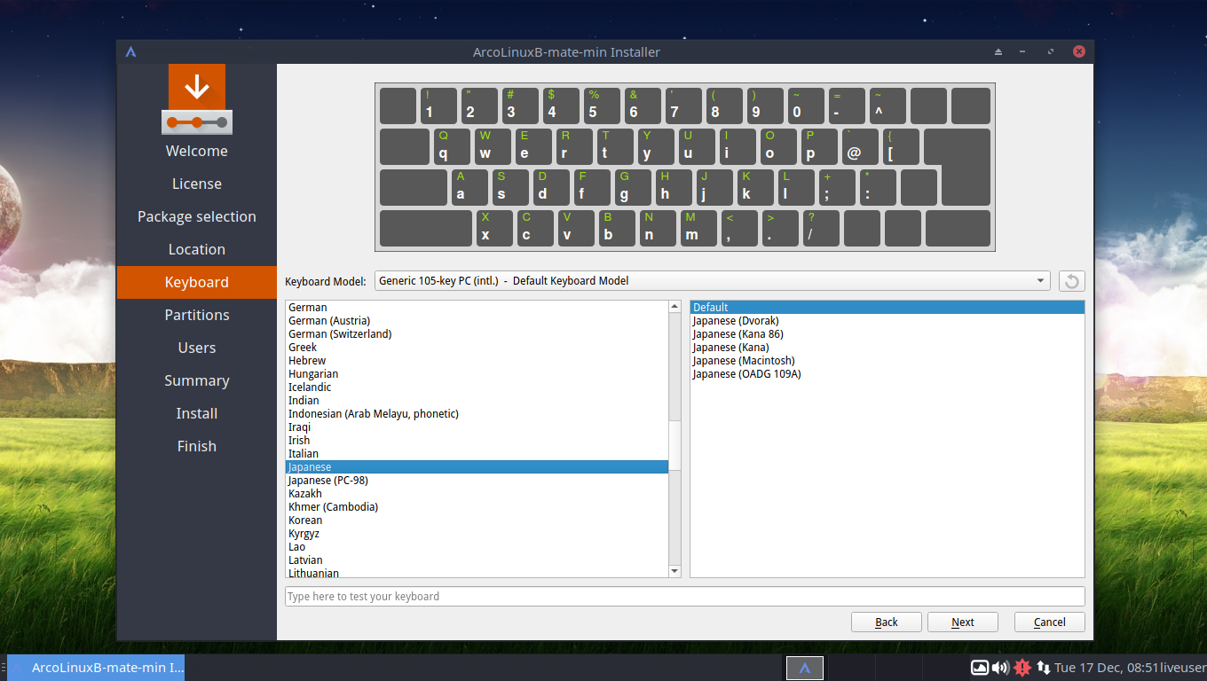Click the ArcoLinux workspace switcher thumbnail
The image size is (1207, 681).
[805, 668]
